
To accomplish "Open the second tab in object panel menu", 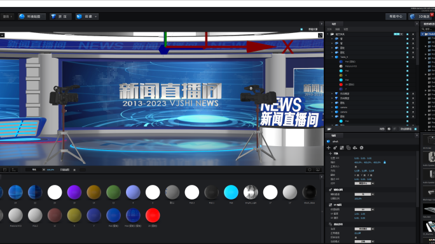I will pyautogui.click(x=337, y=29).
